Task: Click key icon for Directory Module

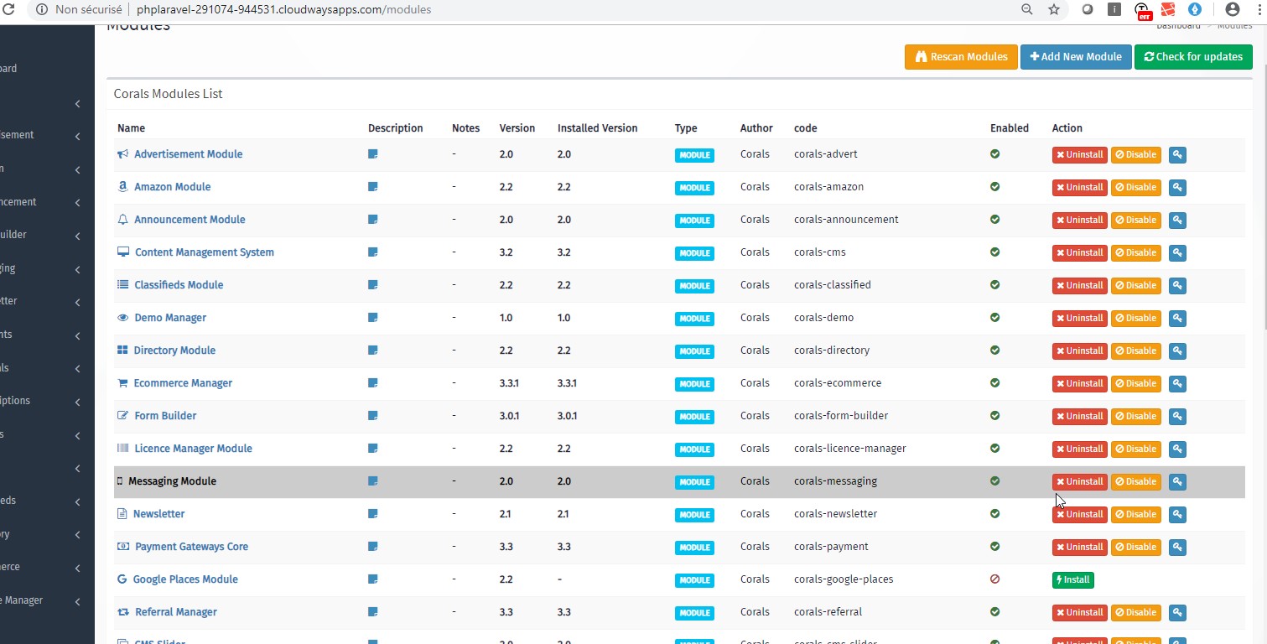Action: 1177,351
